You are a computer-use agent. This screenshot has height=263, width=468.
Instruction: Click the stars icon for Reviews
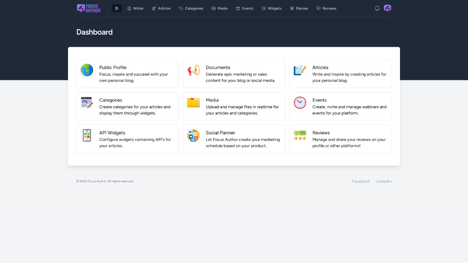[x=300, y=136]
